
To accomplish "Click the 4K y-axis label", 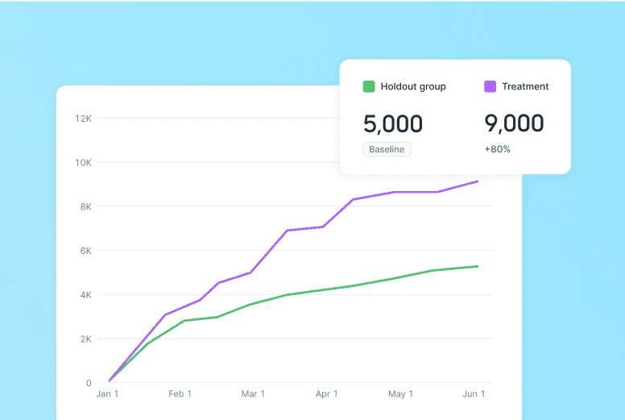I will click(x=85, y=295).
